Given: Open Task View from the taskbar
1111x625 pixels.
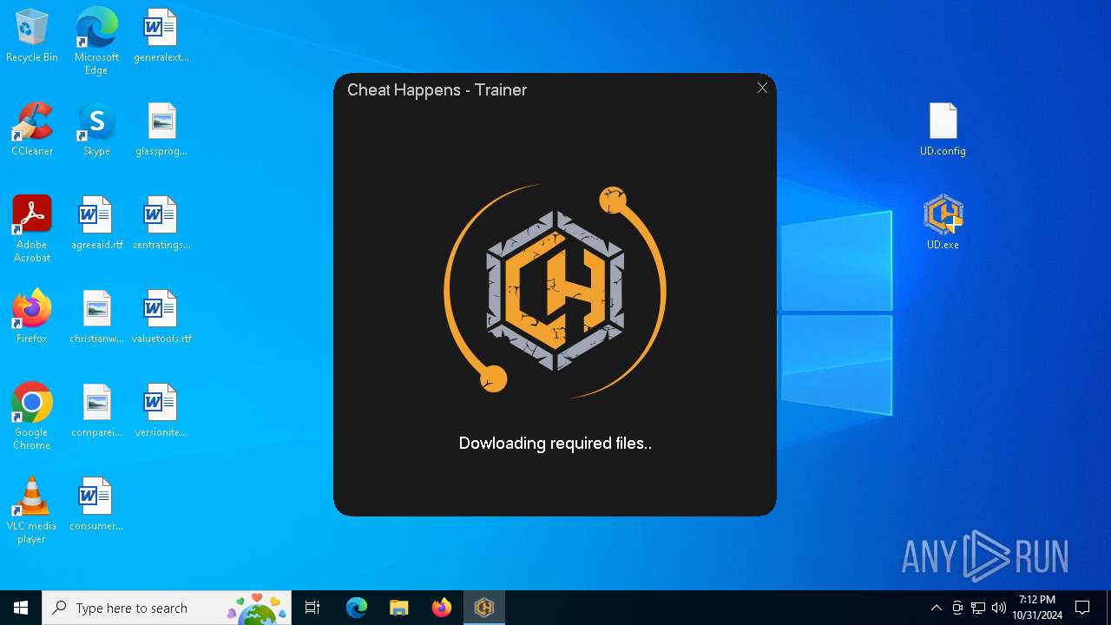Looking at the screenshot, I should tap(312, 608).
